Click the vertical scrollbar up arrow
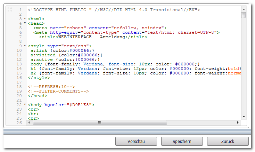The image size is (255, 152). 244,9
